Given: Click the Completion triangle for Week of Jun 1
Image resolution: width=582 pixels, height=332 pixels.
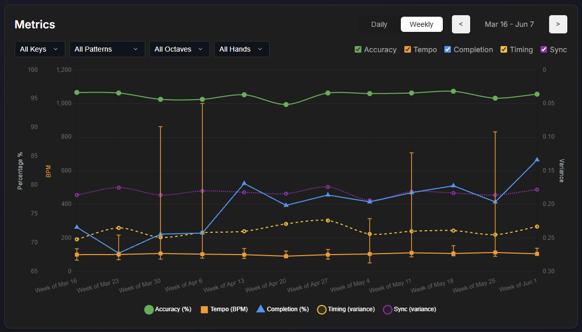Looking at the screenshot, I should tap(537, 160).
